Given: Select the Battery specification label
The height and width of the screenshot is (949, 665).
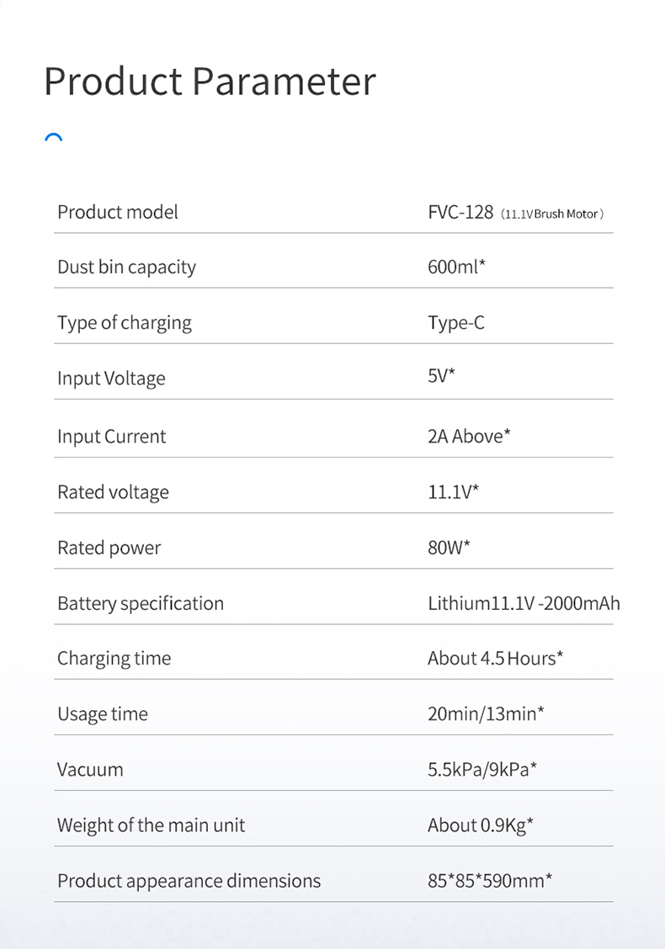Looking at the screenshot, I should (141, 604).
